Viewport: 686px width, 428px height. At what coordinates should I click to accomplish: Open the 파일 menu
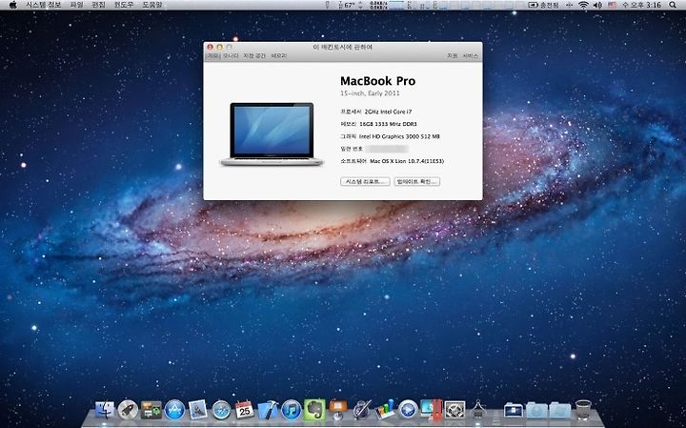(x=76, y=5)
